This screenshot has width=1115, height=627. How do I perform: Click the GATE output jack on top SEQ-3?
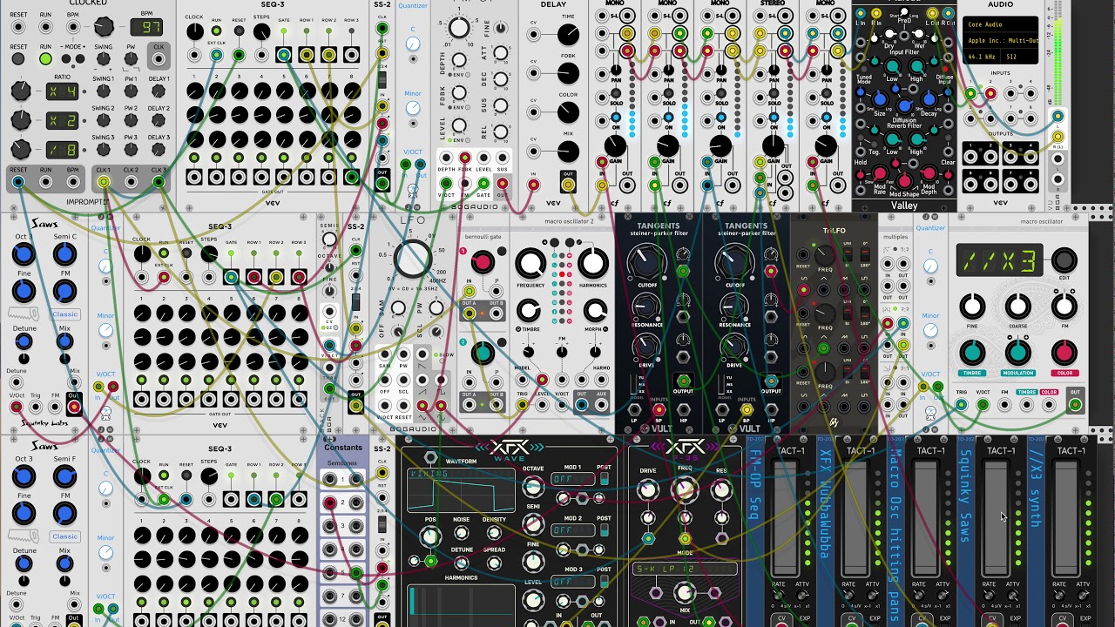click(x=284, y=55)
